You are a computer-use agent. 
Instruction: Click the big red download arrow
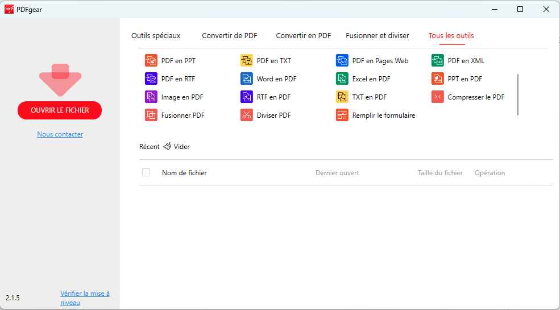(60, 80)
